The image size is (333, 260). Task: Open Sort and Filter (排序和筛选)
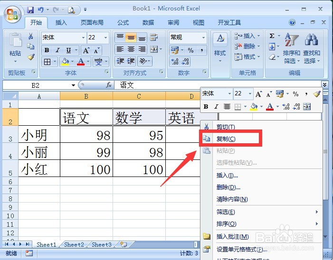click(x=291, y=48)
